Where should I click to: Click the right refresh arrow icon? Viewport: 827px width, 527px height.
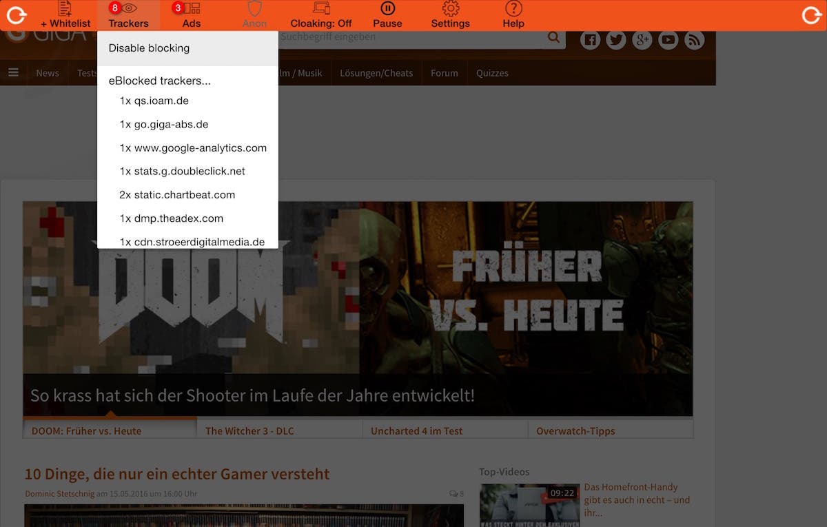pyautogui.click(x=811, y=15)
